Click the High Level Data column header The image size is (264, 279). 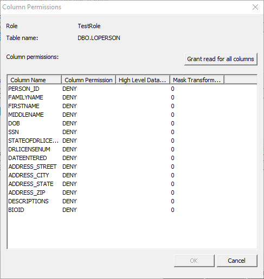[143, 80]
